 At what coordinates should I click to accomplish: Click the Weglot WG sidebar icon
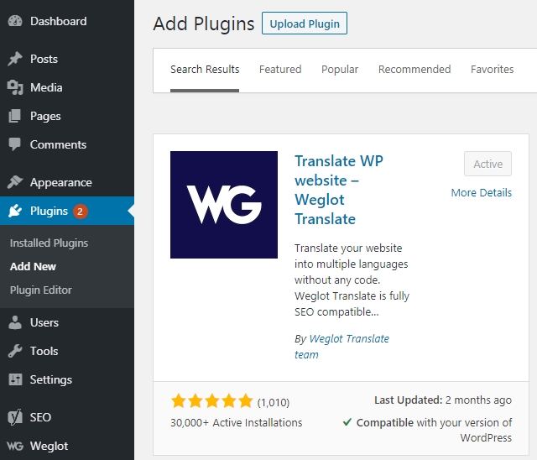tap(15, 446)
